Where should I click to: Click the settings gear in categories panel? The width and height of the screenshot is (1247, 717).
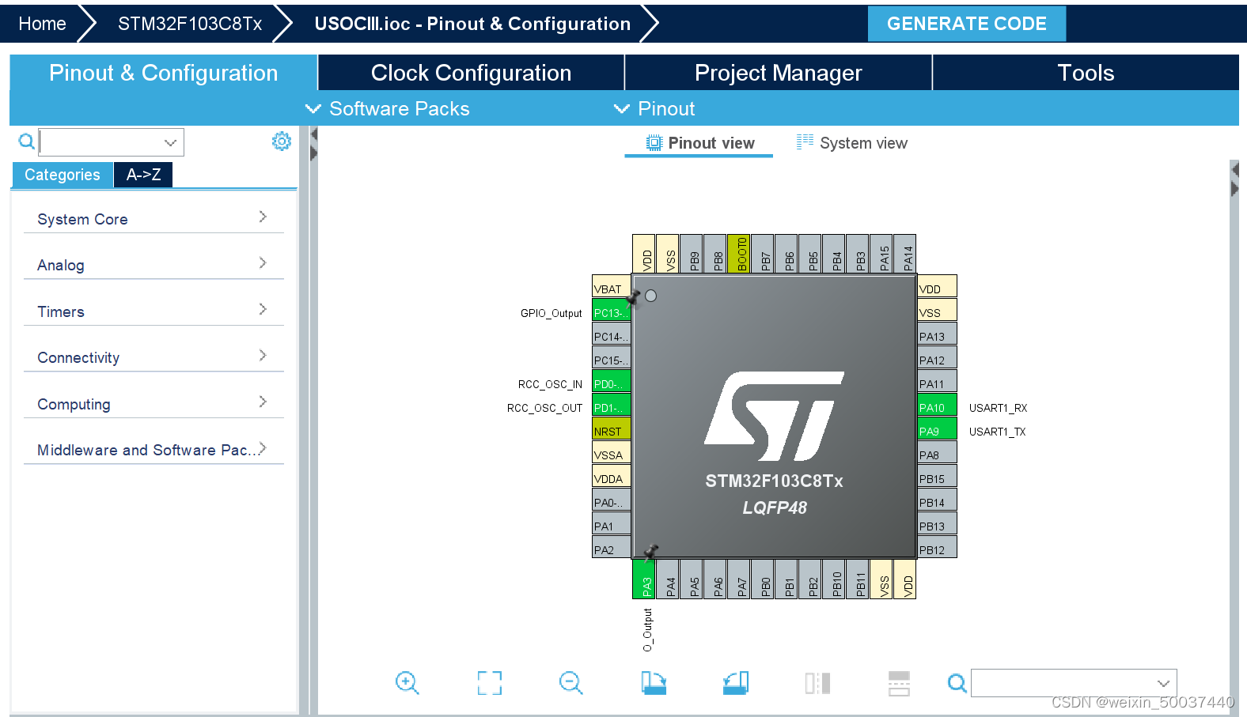click(282, 142)
